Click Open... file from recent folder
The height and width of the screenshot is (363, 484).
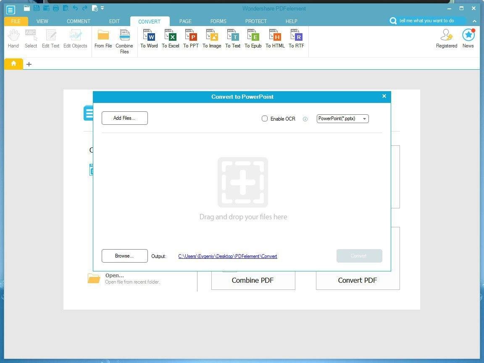[124, 279]
